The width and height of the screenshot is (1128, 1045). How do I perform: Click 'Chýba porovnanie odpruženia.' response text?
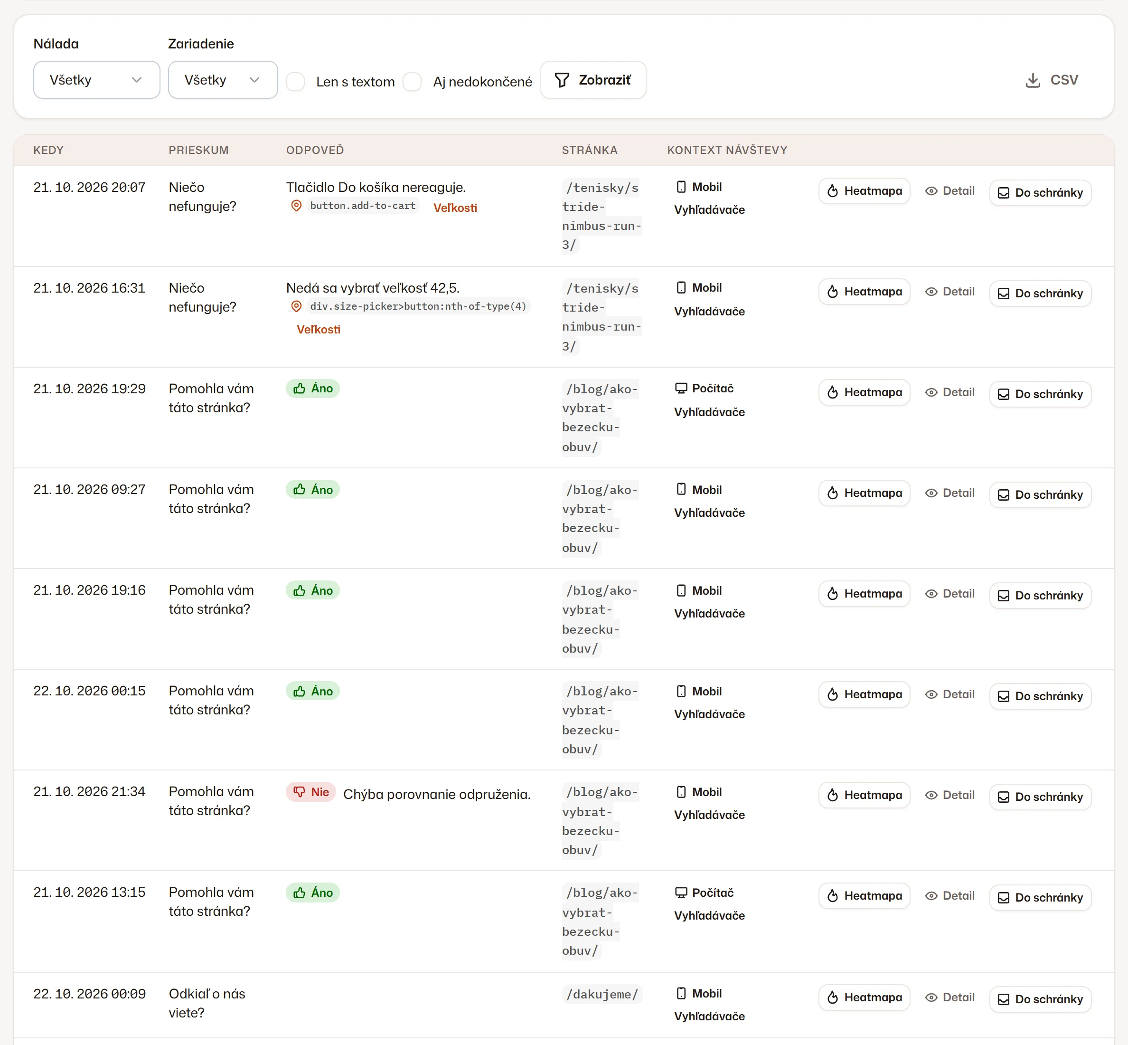437,794
